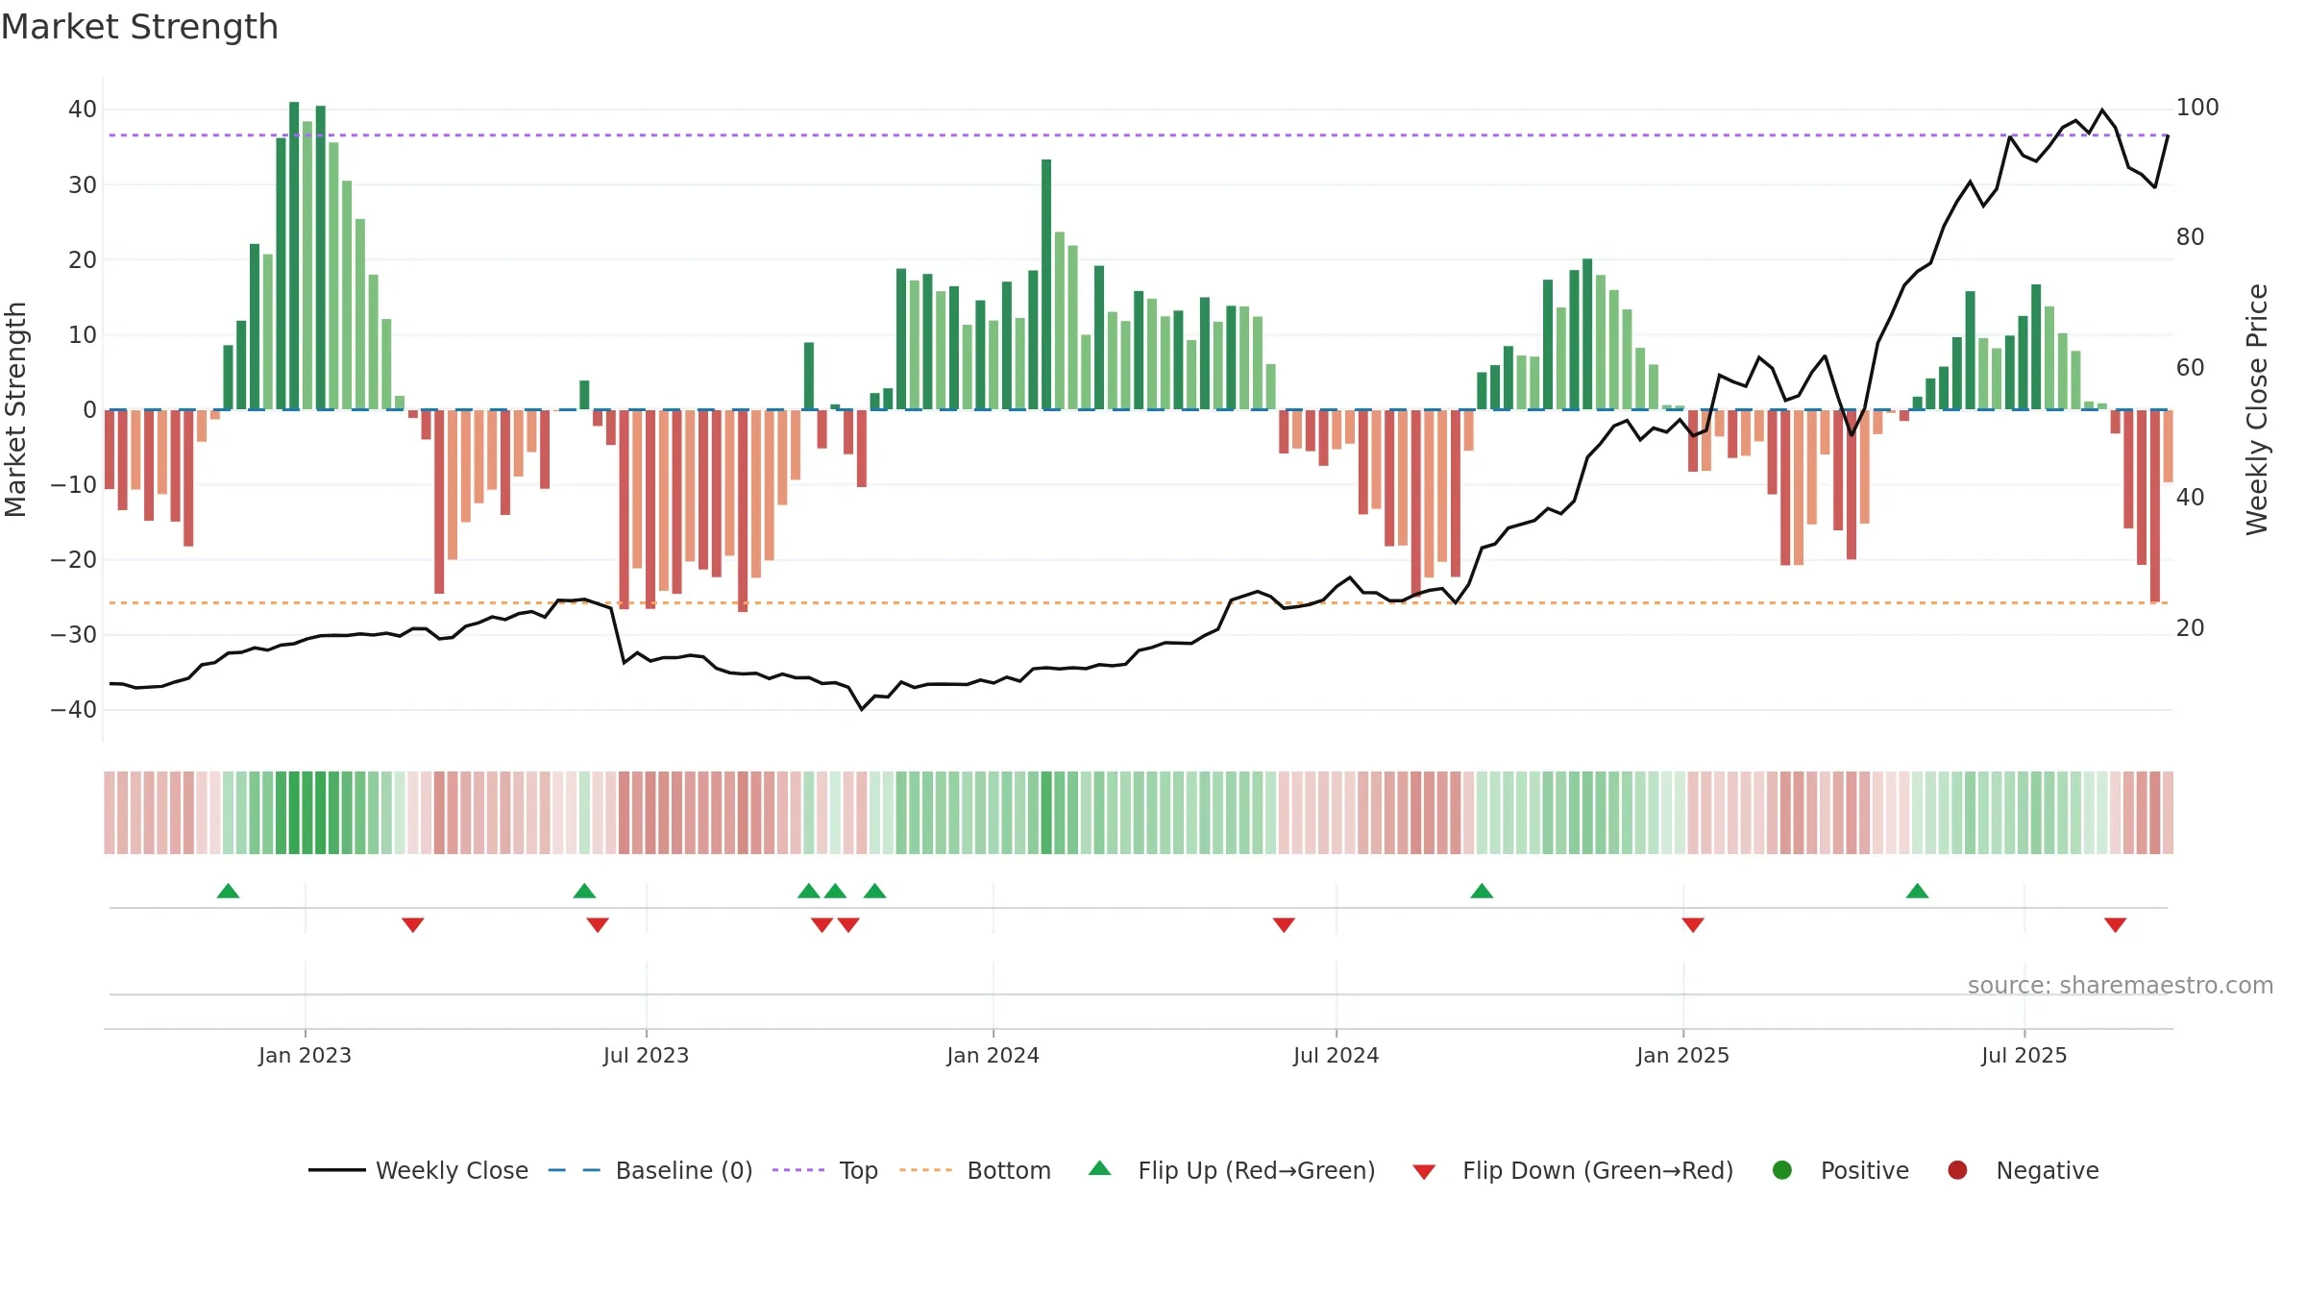Click the green Flip Up legend triangle icon
The width and height of the screenshot is (2306, 1297).
(x=1100, y=1168)
